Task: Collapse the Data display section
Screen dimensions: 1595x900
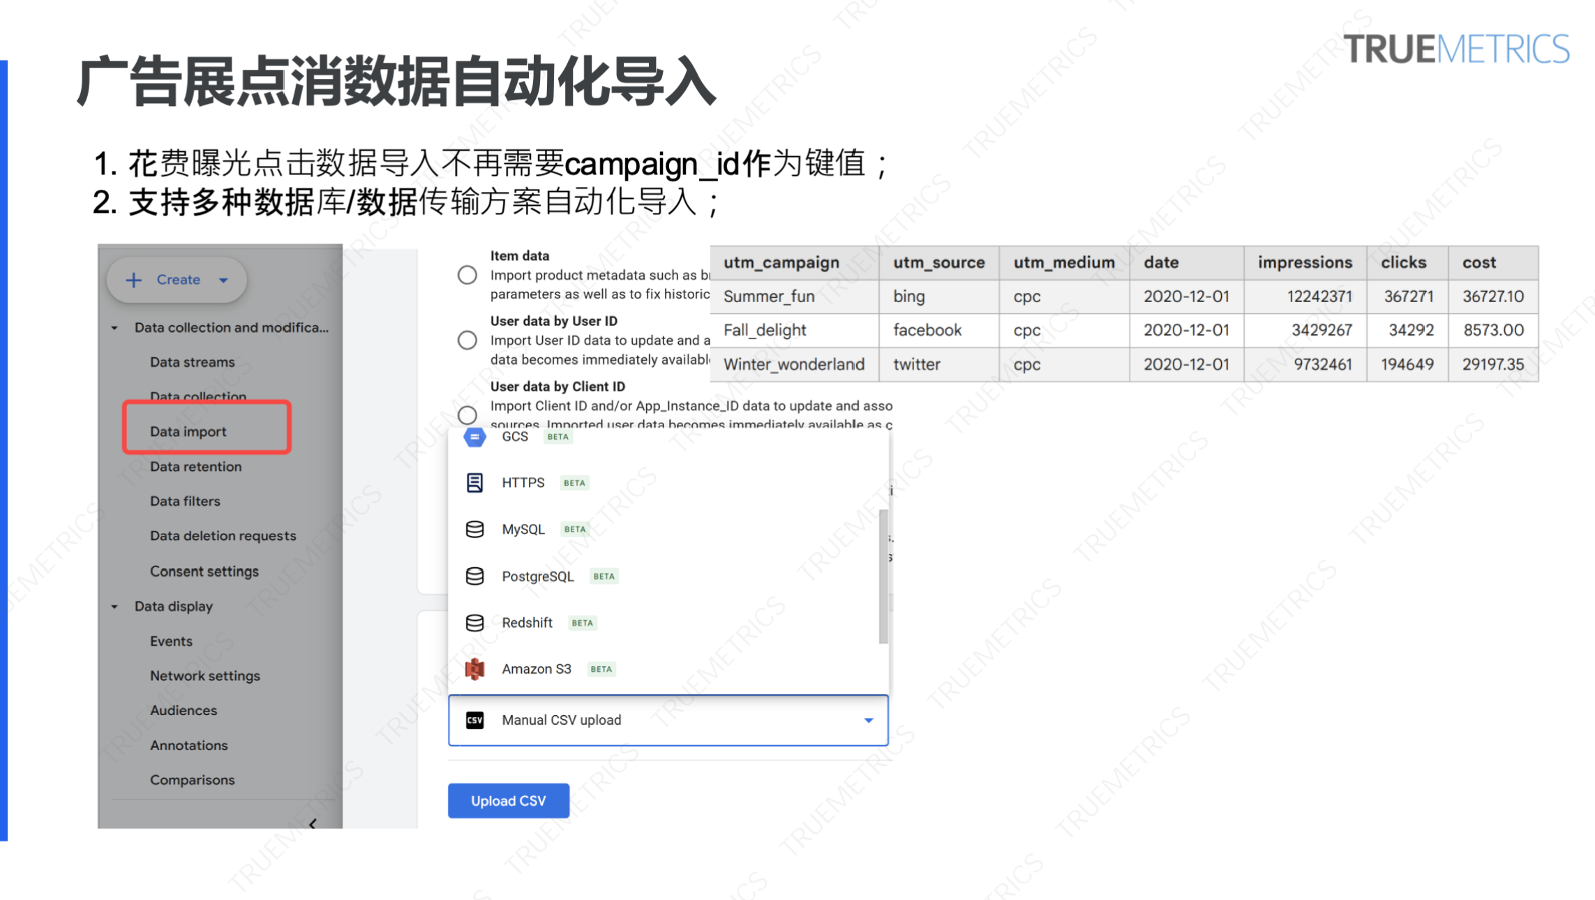Action: [x=114, y=606]
